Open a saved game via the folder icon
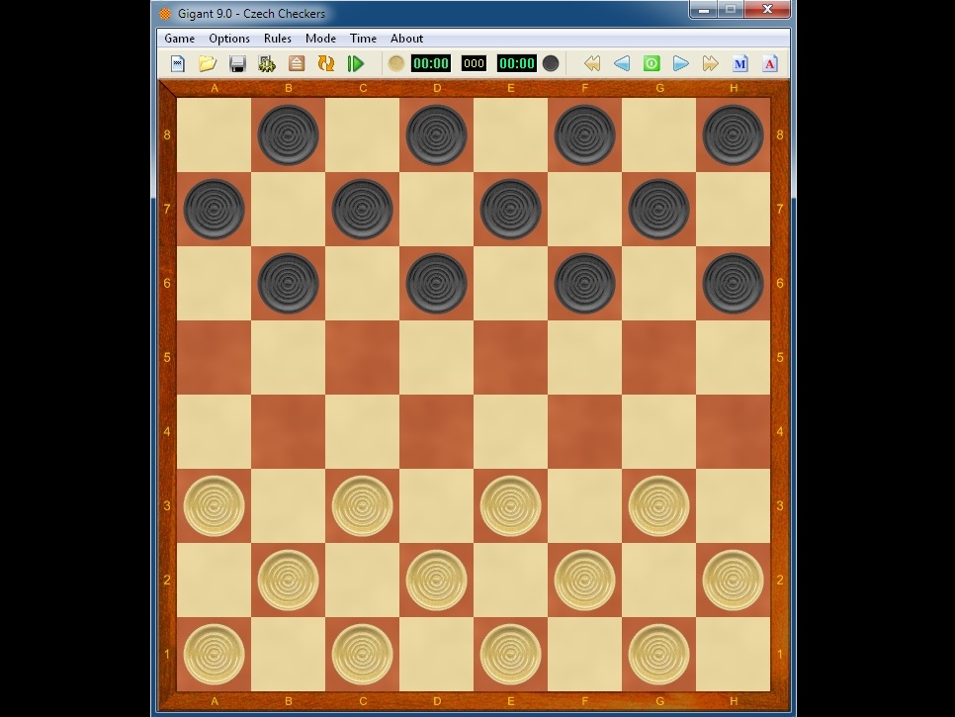The image size is (955, 717). coord(207,63)
